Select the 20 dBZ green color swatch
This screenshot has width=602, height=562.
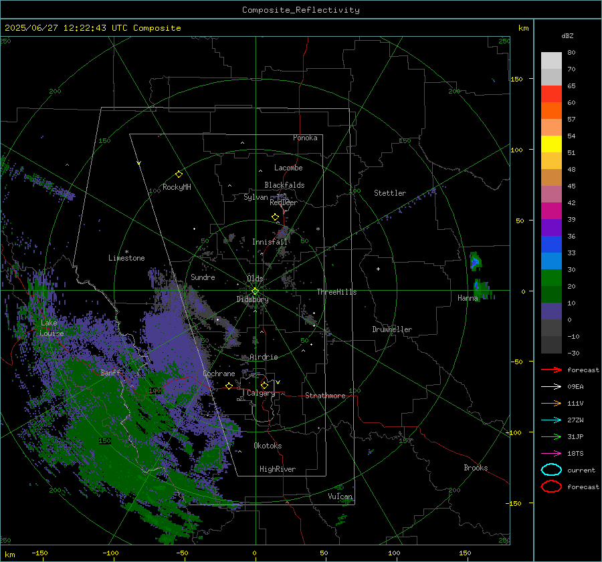551,278
